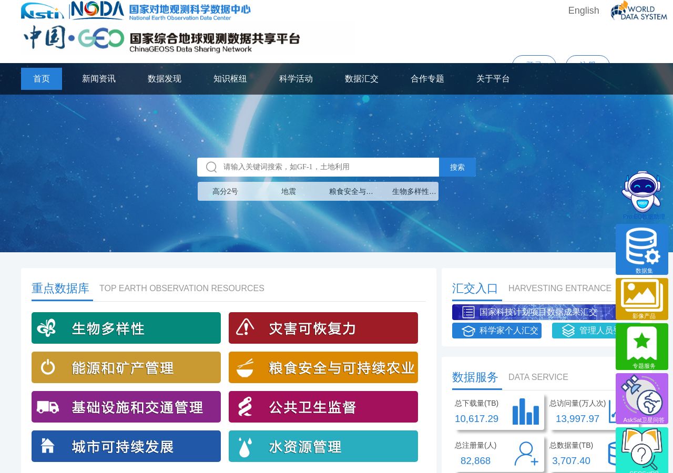The height and width of the screenshot is (473, 673).
Task: Click the water drops icon on 水资源管理
Action: click(245, 447)
